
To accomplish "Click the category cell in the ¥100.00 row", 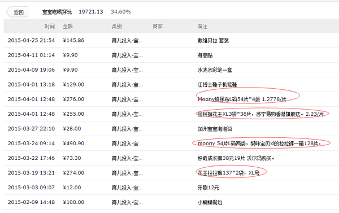I will pos(127,202).
